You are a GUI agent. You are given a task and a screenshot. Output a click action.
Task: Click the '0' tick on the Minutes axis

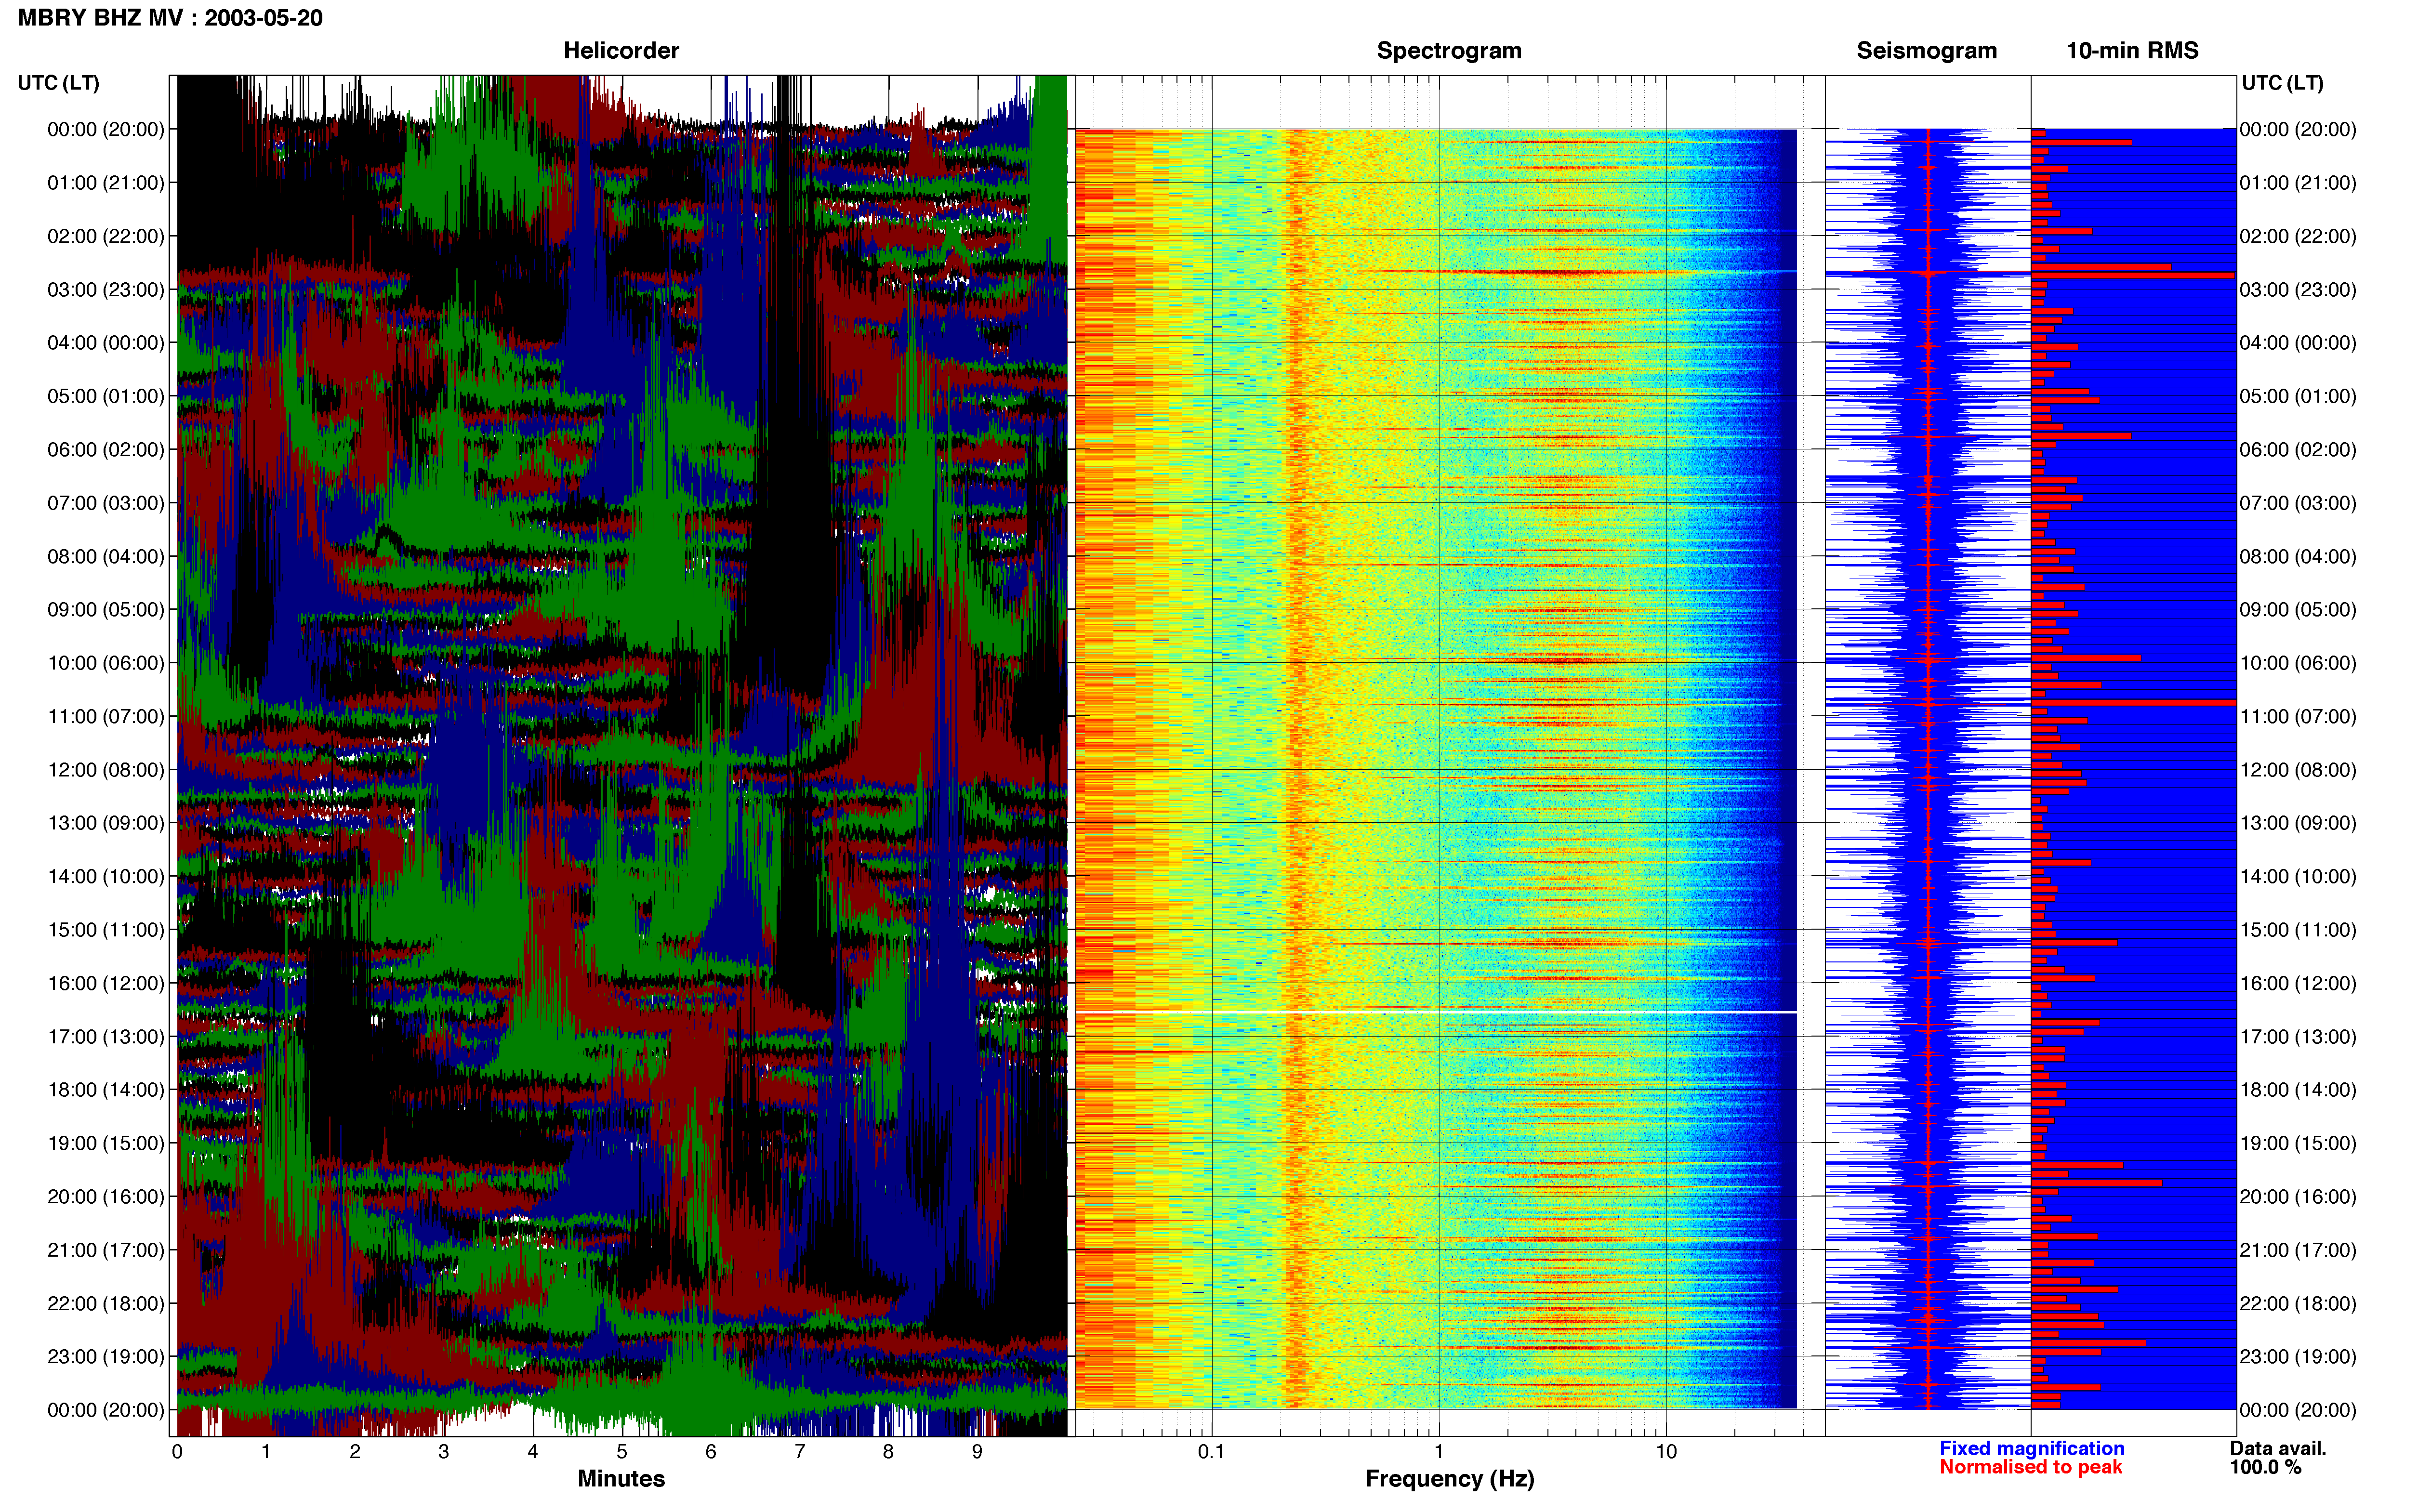click(x=177, y=1452)
